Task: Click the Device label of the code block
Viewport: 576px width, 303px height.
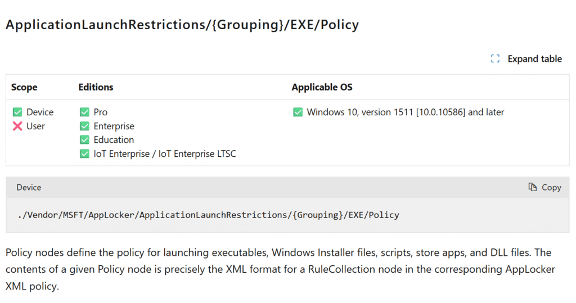Action: [29, 187]
